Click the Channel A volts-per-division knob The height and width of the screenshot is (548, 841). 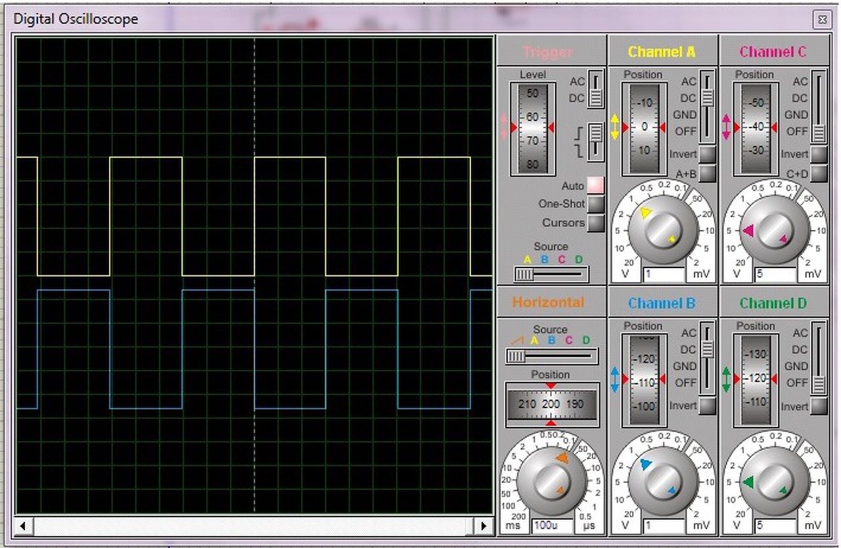tap(662, 230)
